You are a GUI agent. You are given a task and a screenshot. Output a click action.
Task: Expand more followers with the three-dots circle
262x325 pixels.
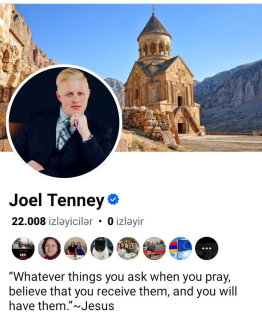pos(207,248)
